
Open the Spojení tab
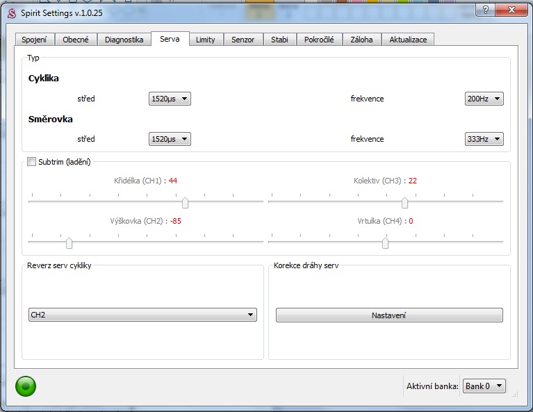tap(34, 40)
